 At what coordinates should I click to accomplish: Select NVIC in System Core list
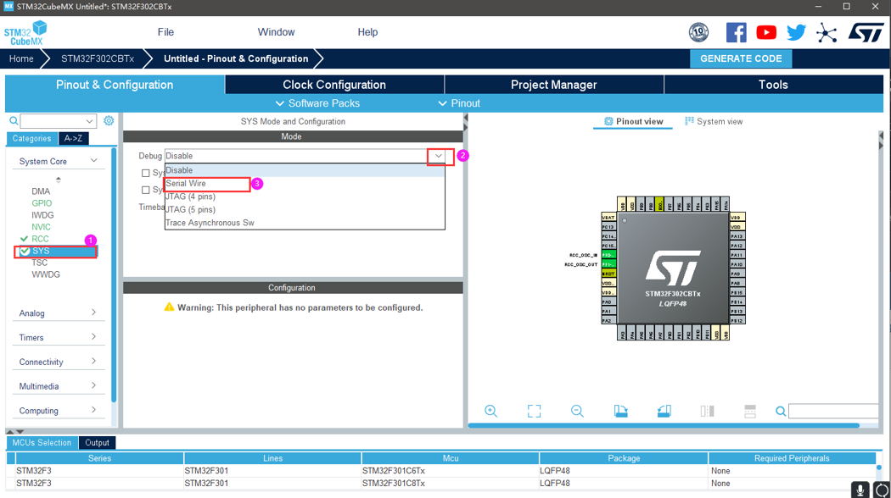pyautogui.click(x=41, y=227)
